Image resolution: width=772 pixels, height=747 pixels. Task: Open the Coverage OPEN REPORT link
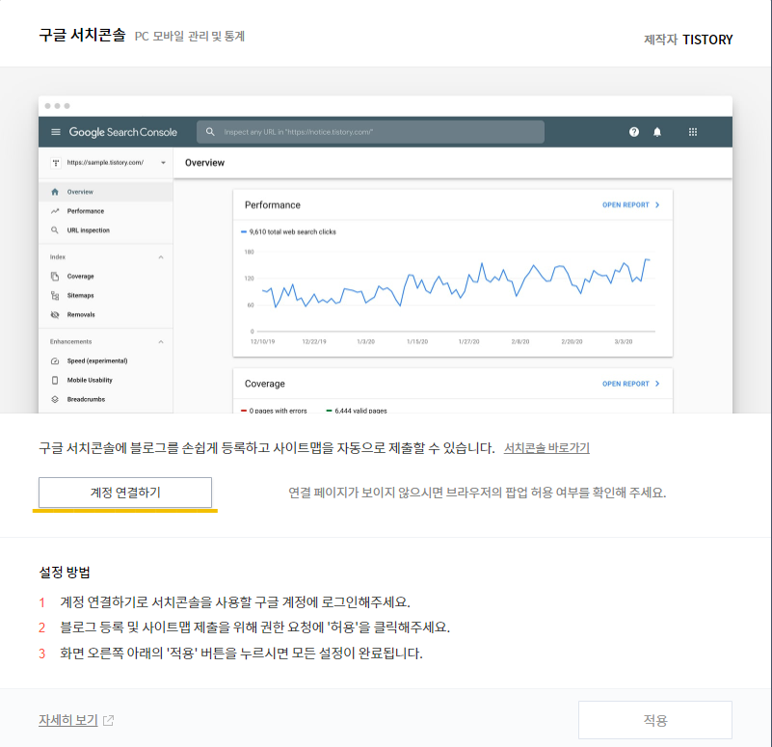pos(630,384)
